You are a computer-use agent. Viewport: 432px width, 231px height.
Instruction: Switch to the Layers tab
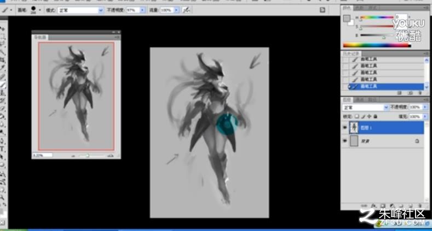[x=347, y=99]
